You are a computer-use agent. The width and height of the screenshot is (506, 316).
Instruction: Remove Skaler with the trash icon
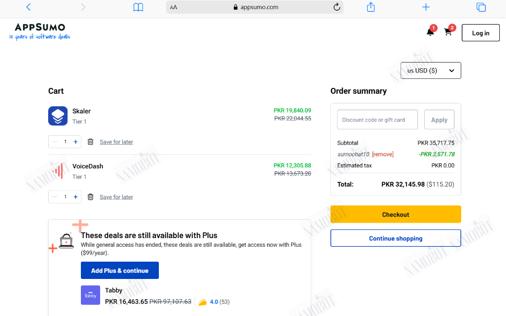tap(91, 142)
